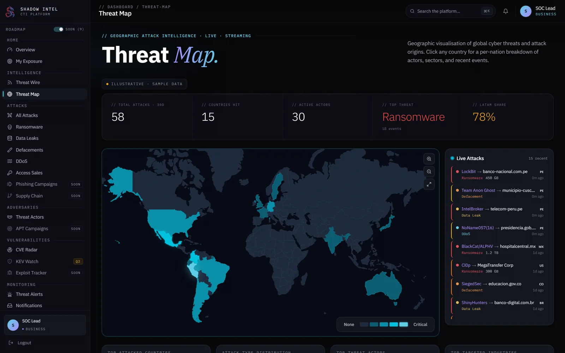The height and width of the screenshot is (353, 565).
Task: Expand the map to fullscreen
Action: [x=429, y=184]
